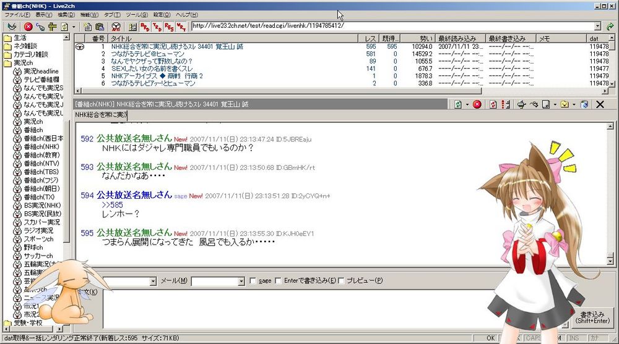Close the thread pane with X icon

600,104
